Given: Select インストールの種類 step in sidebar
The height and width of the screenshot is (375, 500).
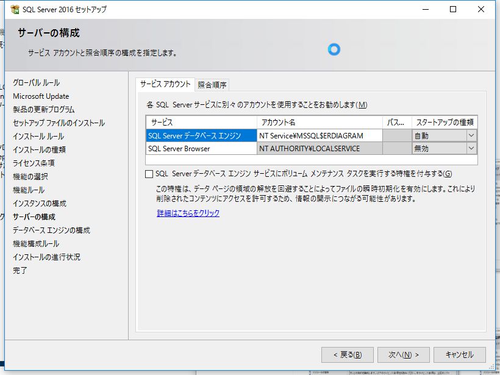Looking at the screenshot, I should 39,149.
